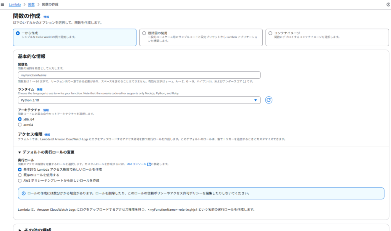Screen dimensions: 391x231
Task: Open the IAM コンソール link
Action: pos(136,164)
